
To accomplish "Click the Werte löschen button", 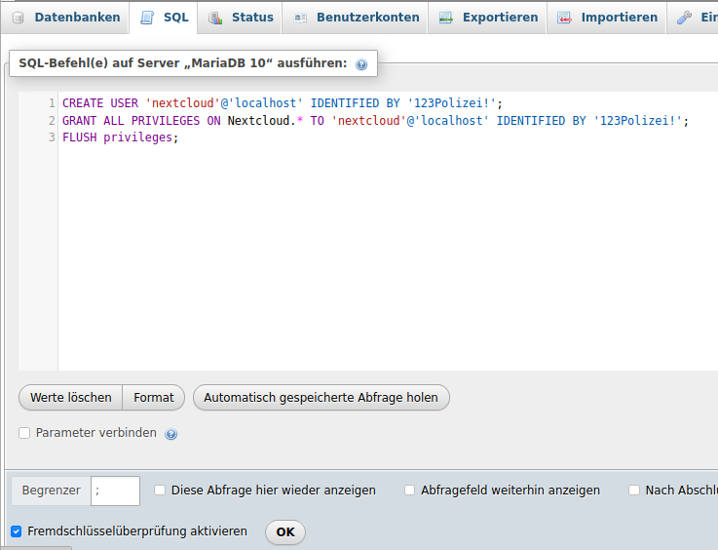I will [x=70, y=397].
